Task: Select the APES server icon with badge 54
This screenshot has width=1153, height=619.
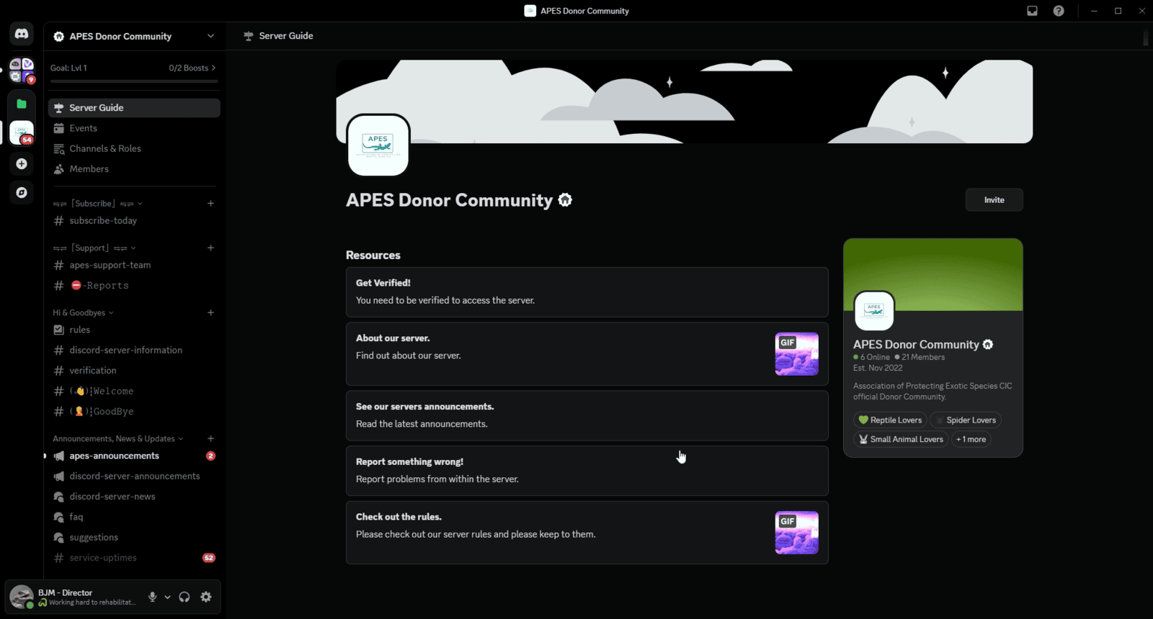Action: 22,133
